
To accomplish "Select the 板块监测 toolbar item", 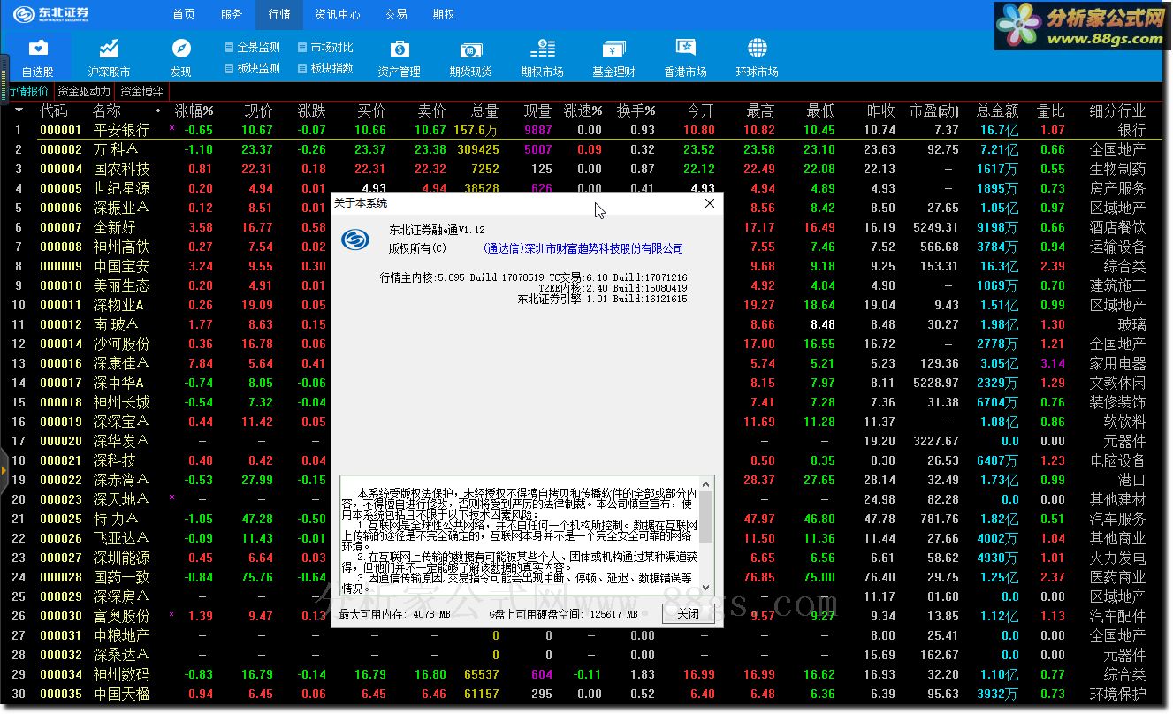I will click(252, 68).
